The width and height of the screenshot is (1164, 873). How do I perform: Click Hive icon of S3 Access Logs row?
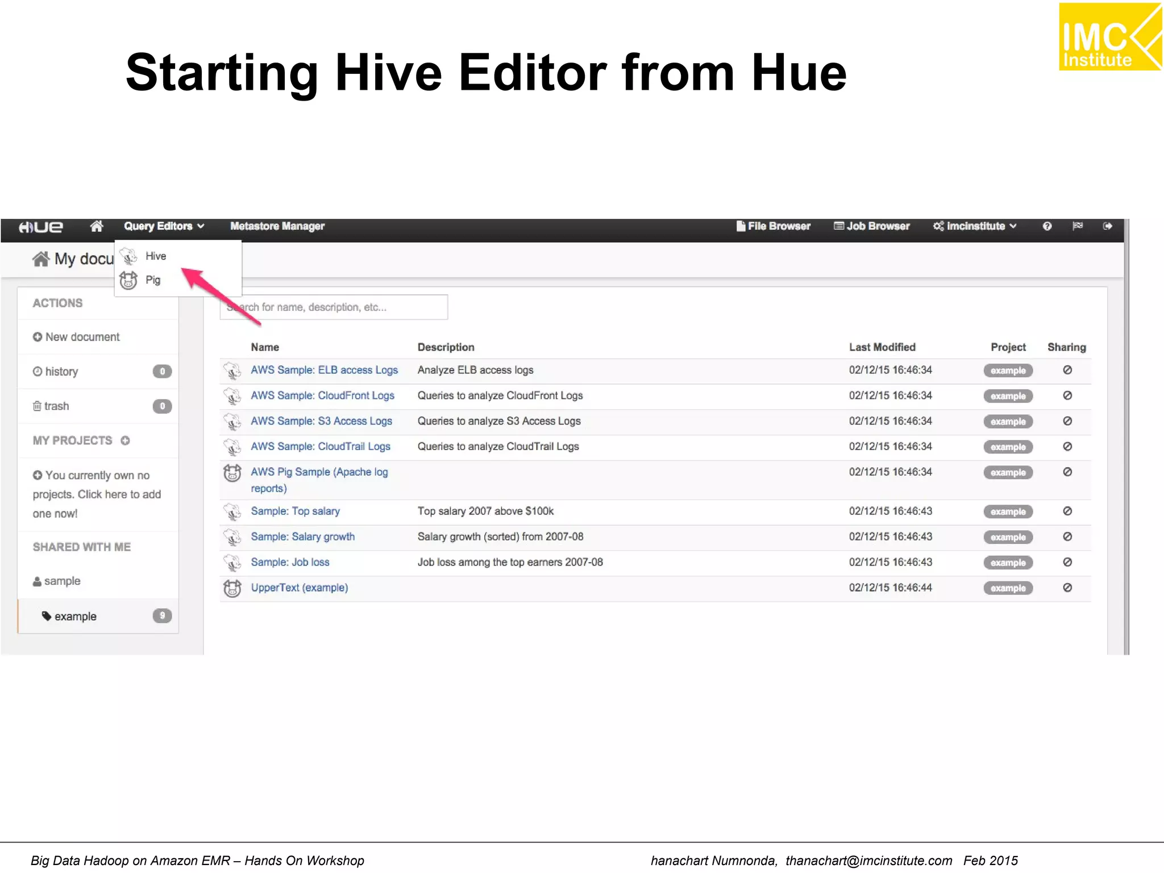point(232,422)
